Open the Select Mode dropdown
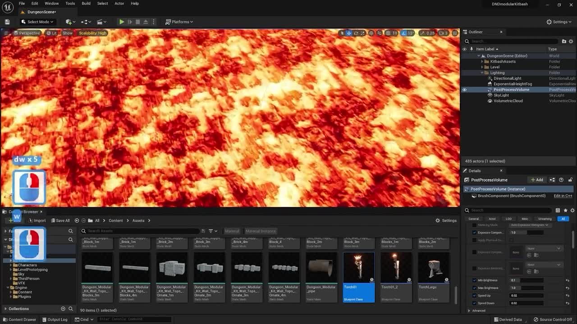Viewport: 577px width, 324px height. point(37,22)
